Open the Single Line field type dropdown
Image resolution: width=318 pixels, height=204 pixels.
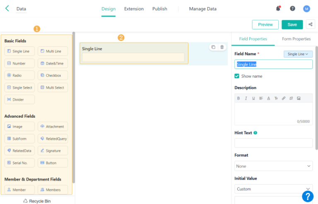(298, 54)
